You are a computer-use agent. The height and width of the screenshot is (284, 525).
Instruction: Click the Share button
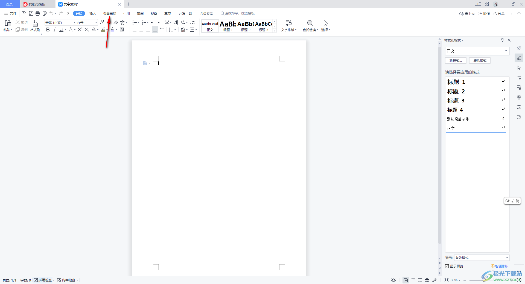(499, 13)
